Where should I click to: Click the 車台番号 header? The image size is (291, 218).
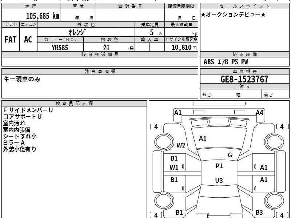244,71
